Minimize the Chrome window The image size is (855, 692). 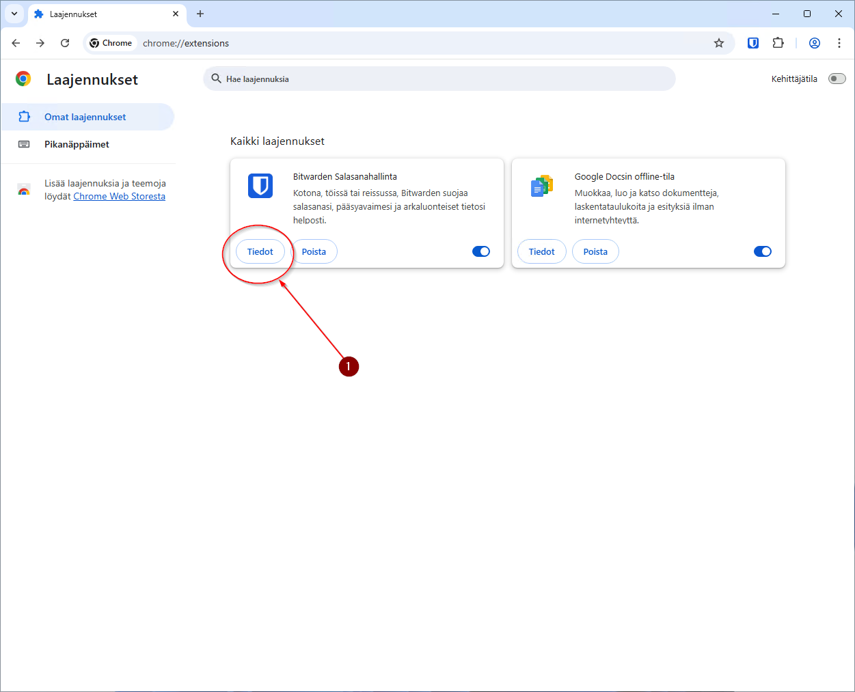coord(776,14)
